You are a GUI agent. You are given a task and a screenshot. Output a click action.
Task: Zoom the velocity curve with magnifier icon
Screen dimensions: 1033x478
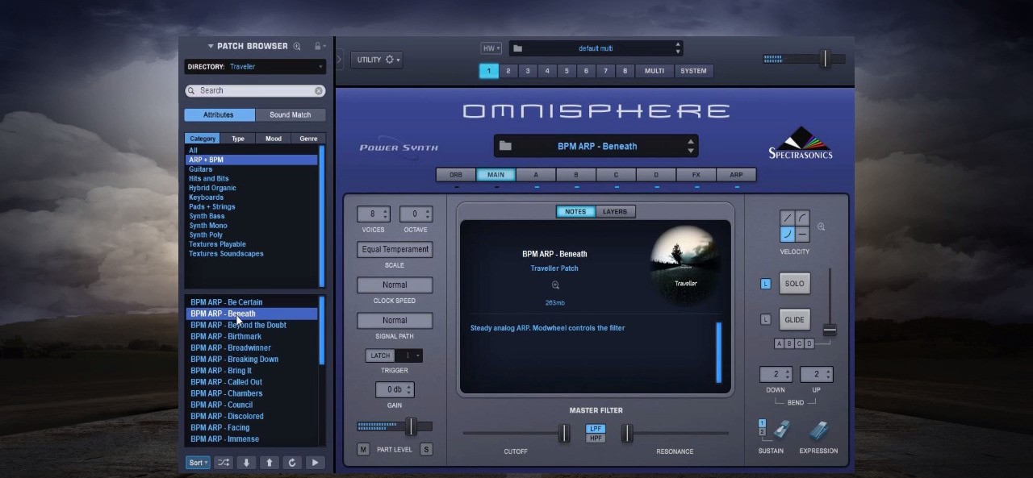tap(822, 227)
